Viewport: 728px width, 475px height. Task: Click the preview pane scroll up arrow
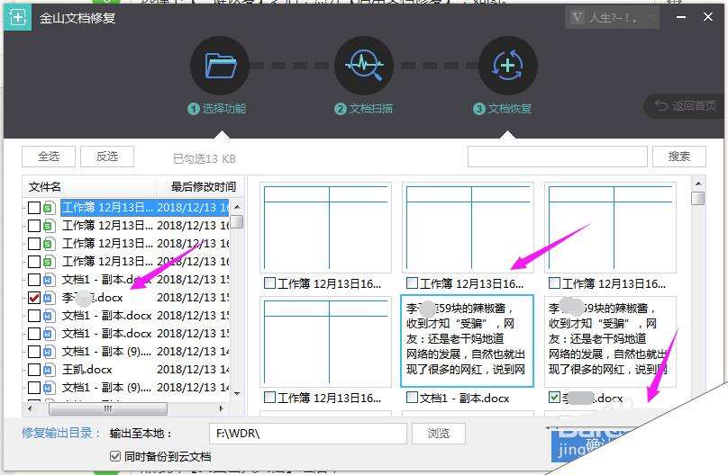click(698, 184)
